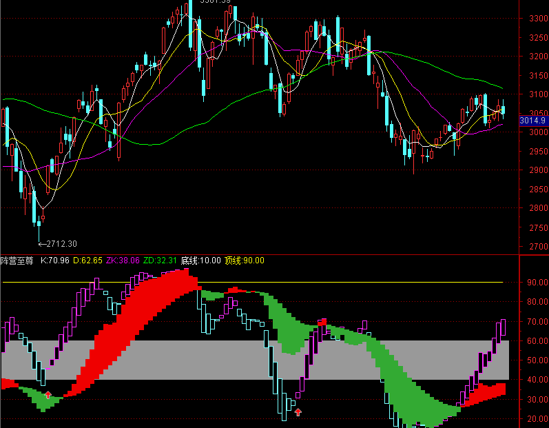The height and width of the screenshot is (428, 549).
Task: Click the 阵营至尊 indicator name label
Action: (x=17, y=261)
